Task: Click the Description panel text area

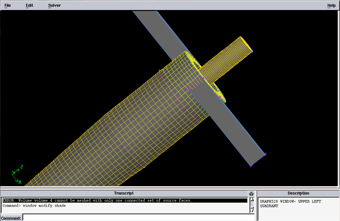Action: click(298, 209)
